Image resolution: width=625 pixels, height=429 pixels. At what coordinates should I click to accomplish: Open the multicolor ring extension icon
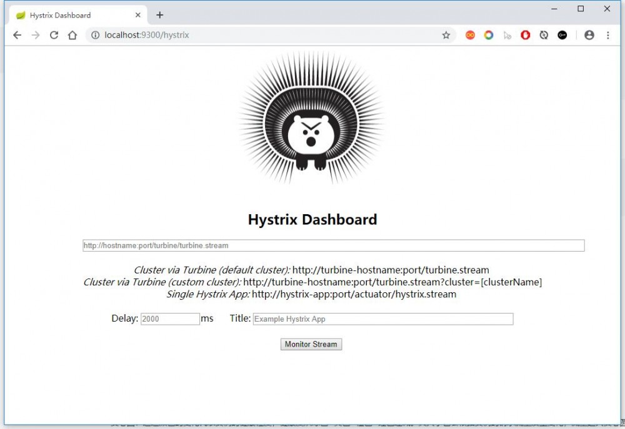489,35
